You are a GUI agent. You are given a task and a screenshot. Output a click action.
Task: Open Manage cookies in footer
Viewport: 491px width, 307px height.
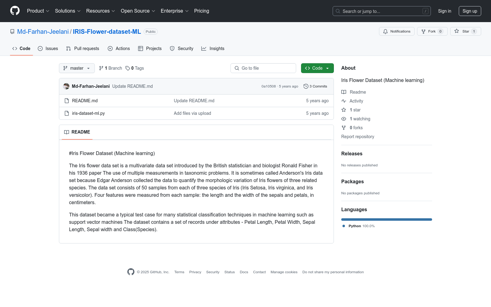[x=284, y=272]
